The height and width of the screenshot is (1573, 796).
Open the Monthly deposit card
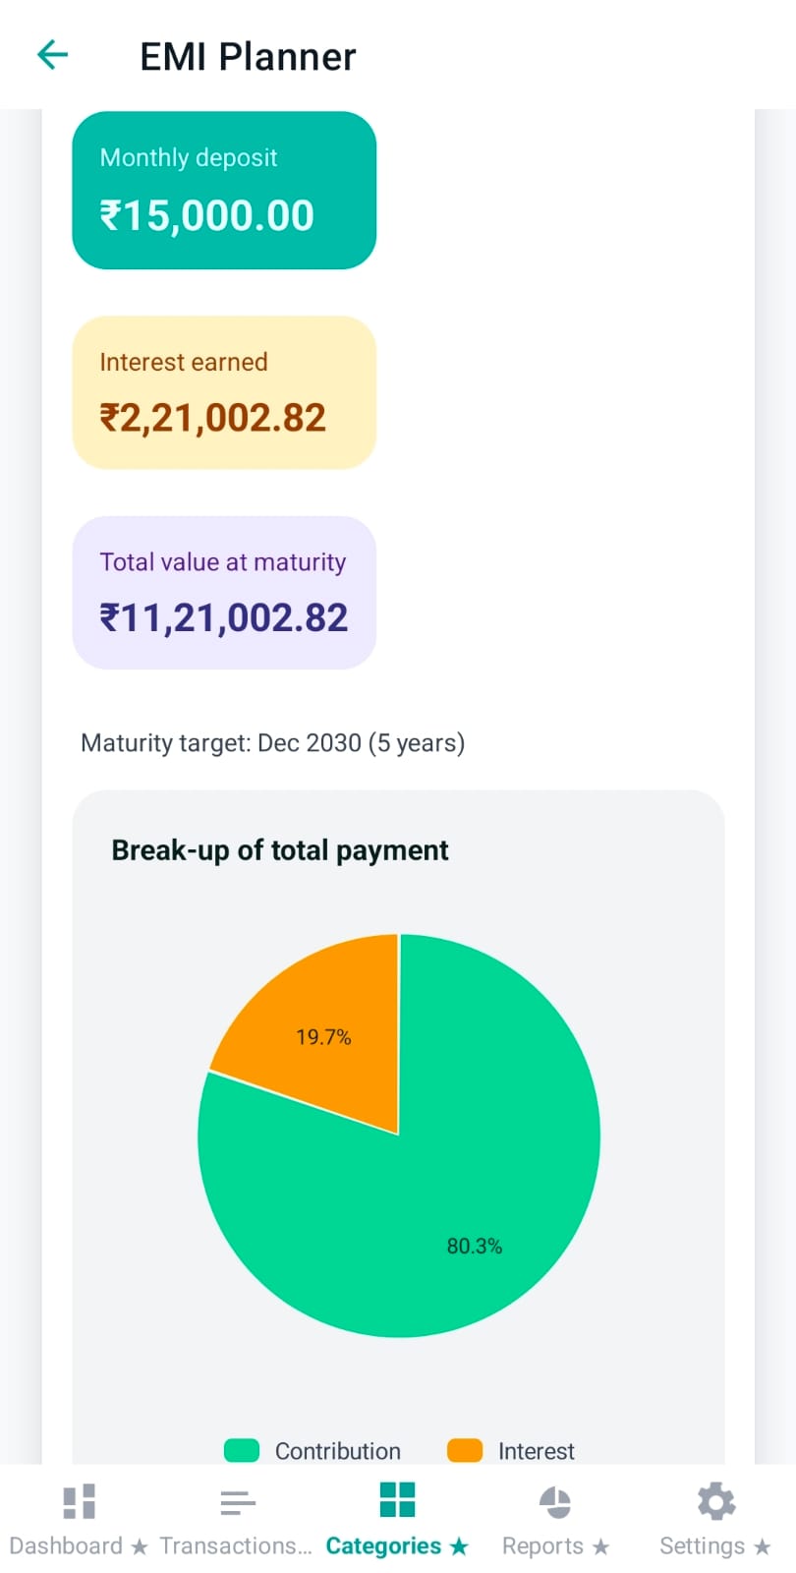click(223, 191)
